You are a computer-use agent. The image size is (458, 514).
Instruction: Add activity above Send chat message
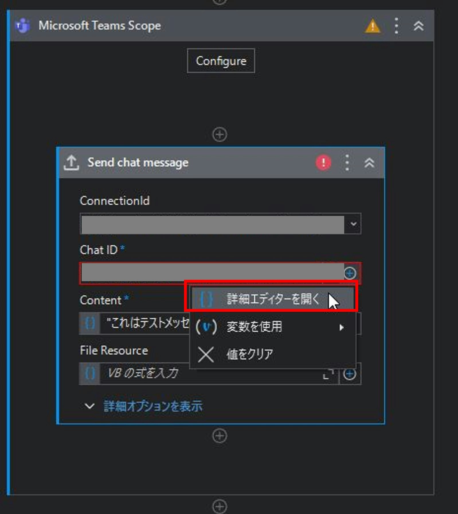[220, 134]
